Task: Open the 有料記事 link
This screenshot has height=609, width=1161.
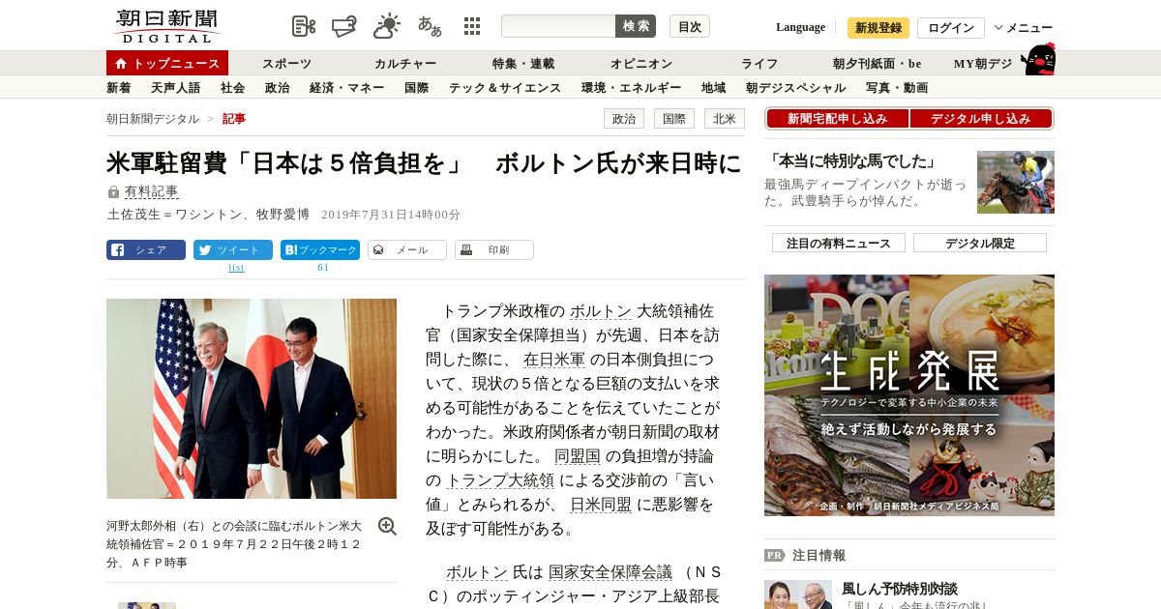Action: 152,191
